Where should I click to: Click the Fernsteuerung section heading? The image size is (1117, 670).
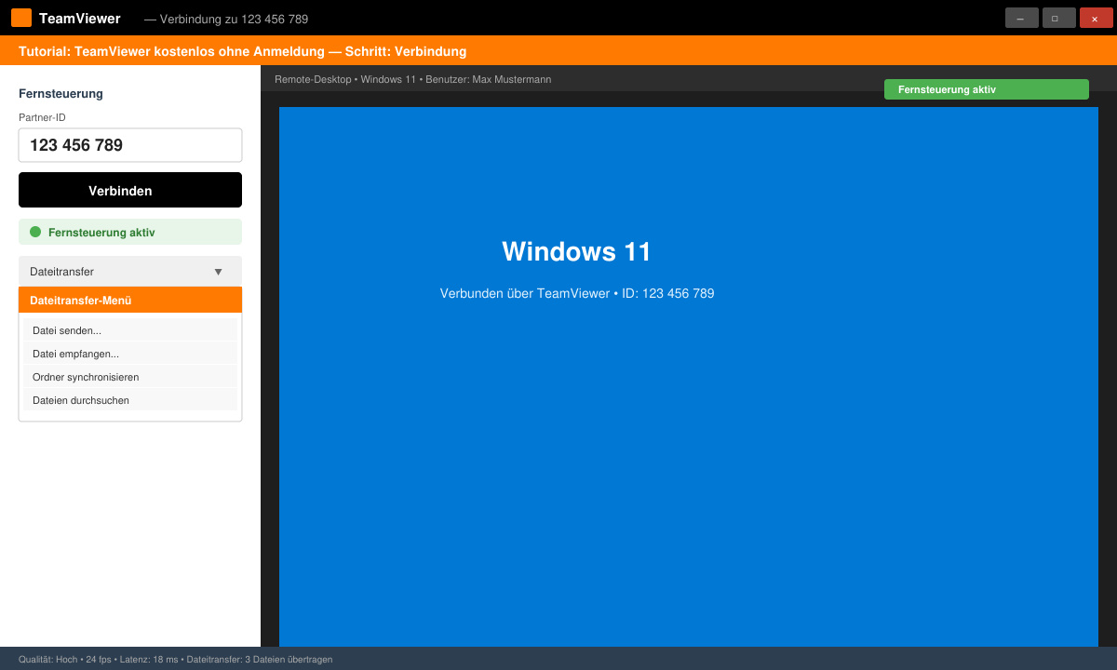coord(61,93)
